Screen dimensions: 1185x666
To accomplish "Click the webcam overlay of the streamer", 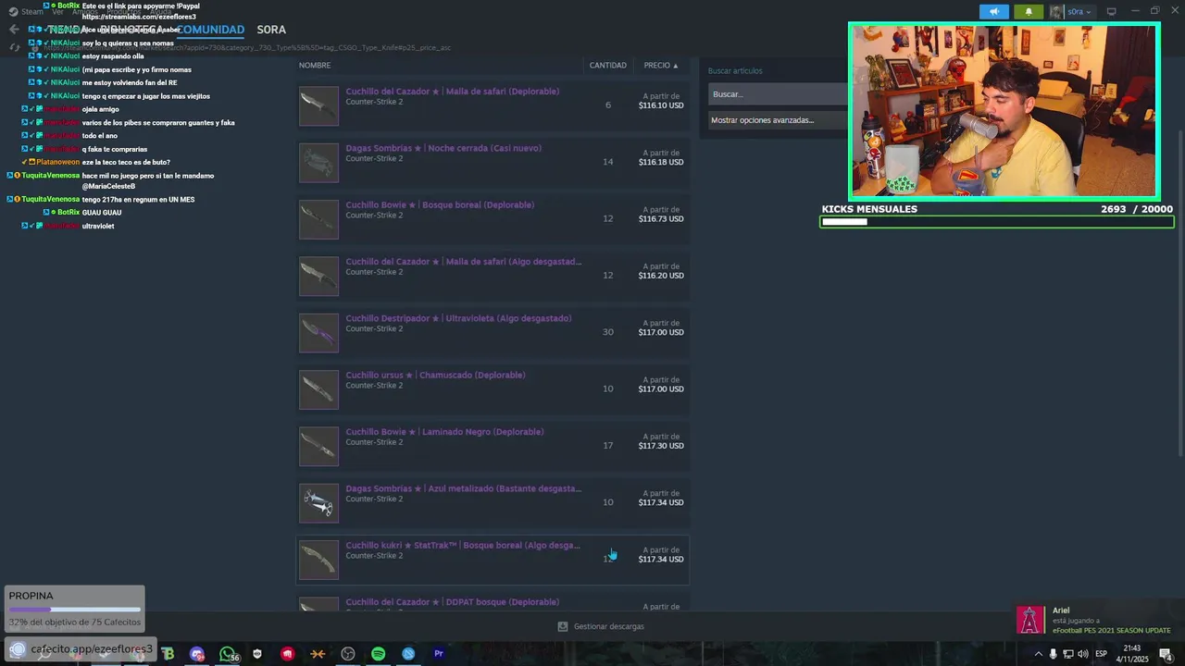I will [1004, 111].
